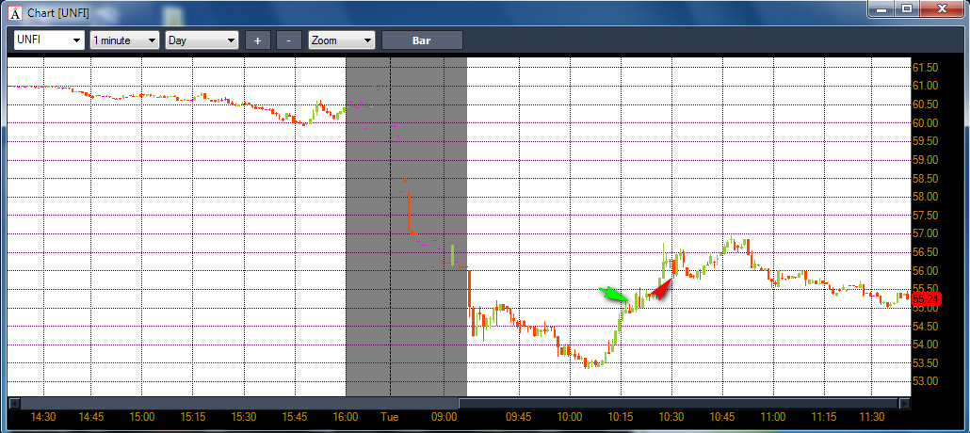Open the UNFI symbol dropdown
Image resolution: width=970 pixels, height=433 pixels.
(49, 40)
